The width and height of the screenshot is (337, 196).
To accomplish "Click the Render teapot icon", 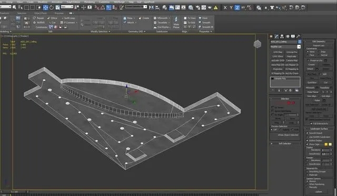I will (210, 8).
